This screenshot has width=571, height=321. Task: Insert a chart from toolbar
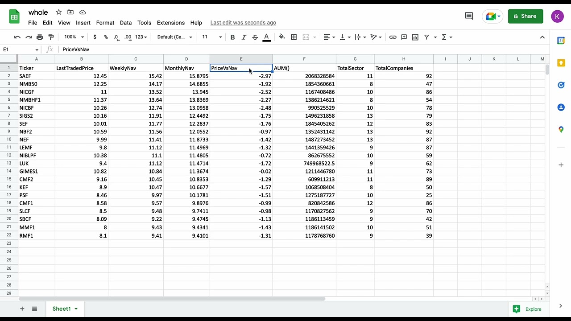coord(415,37)
